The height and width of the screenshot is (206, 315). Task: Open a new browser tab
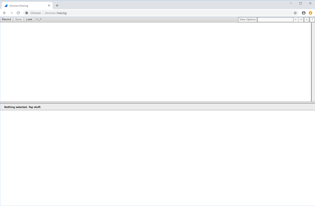click(x=57, y=6)
